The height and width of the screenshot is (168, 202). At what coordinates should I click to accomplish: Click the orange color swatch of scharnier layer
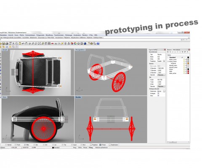tap(188, 63)
